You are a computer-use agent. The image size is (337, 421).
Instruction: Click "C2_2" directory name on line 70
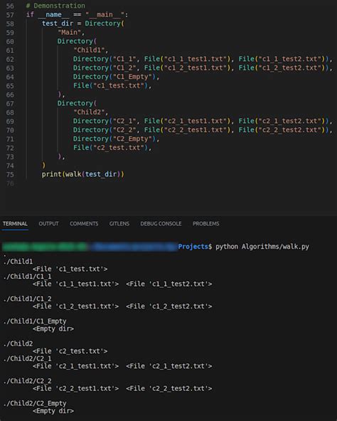point(124,130)
